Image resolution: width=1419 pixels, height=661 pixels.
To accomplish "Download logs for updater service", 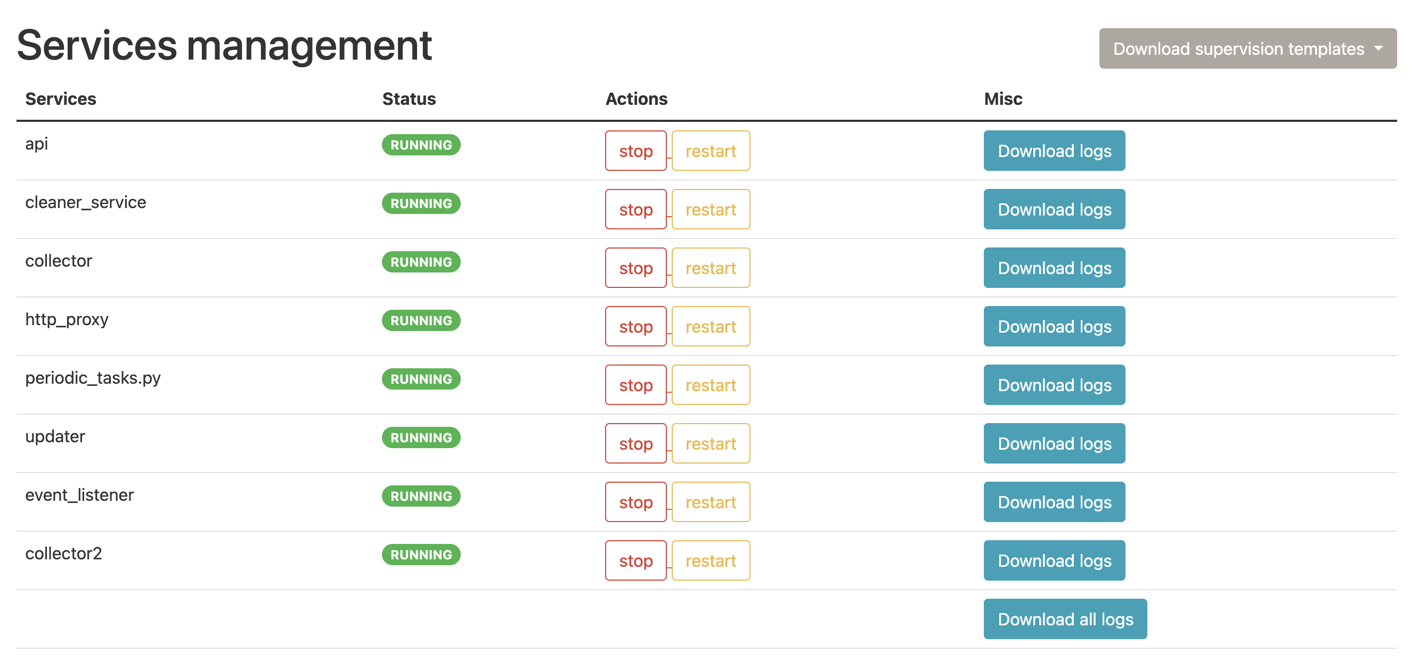I will [1054, 444].
